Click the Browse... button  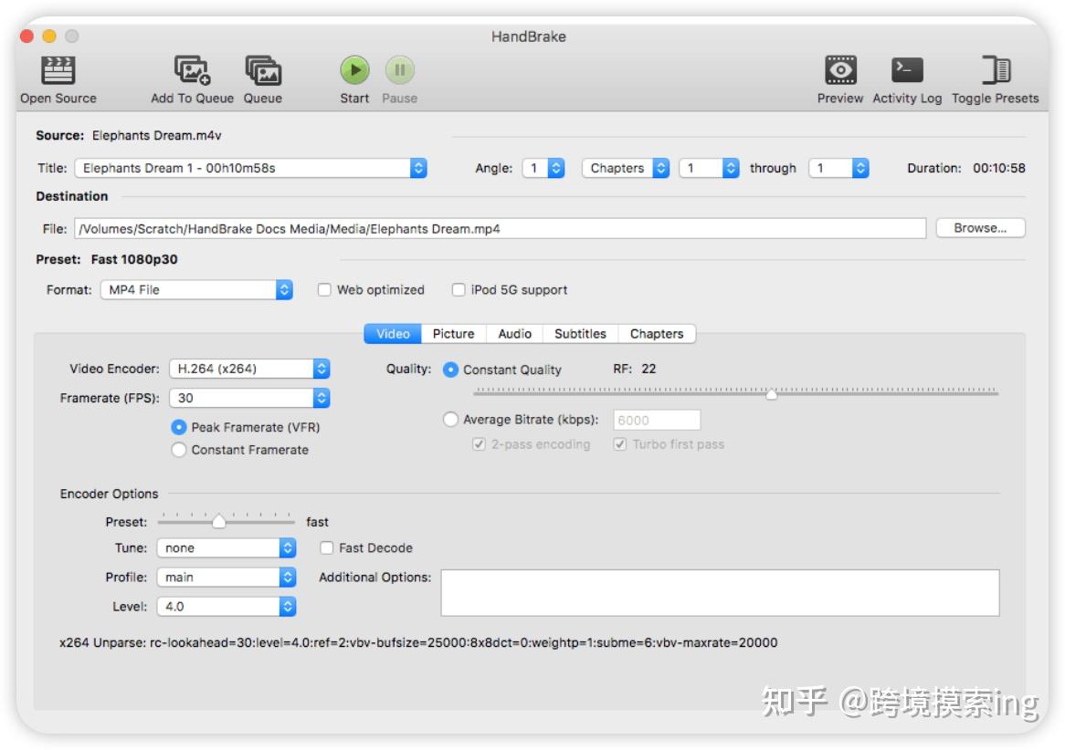(980, 228)
